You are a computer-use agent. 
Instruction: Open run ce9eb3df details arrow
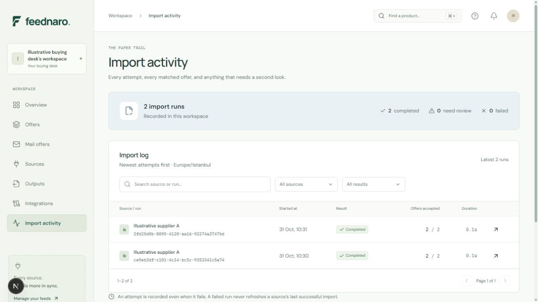click(496, 256)
